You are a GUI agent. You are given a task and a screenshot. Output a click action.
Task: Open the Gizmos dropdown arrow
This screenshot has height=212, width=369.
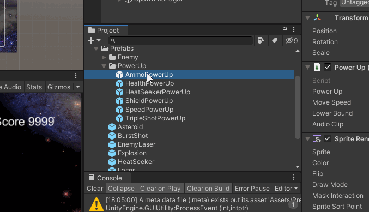coord(78,87)
